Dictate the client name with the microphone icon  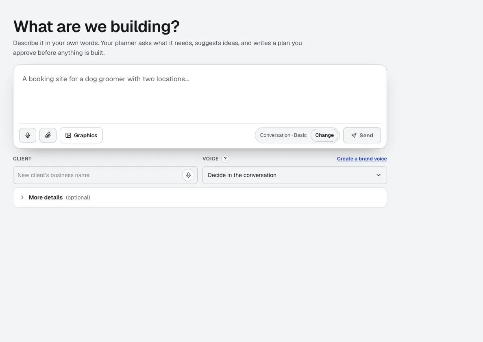point(188,175)
